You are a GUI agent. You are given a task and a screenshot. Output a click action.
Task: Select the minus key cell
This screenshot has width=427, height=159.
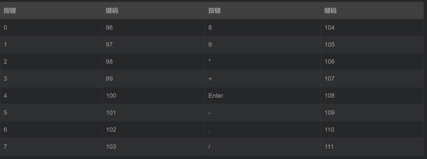click(263, 113)
